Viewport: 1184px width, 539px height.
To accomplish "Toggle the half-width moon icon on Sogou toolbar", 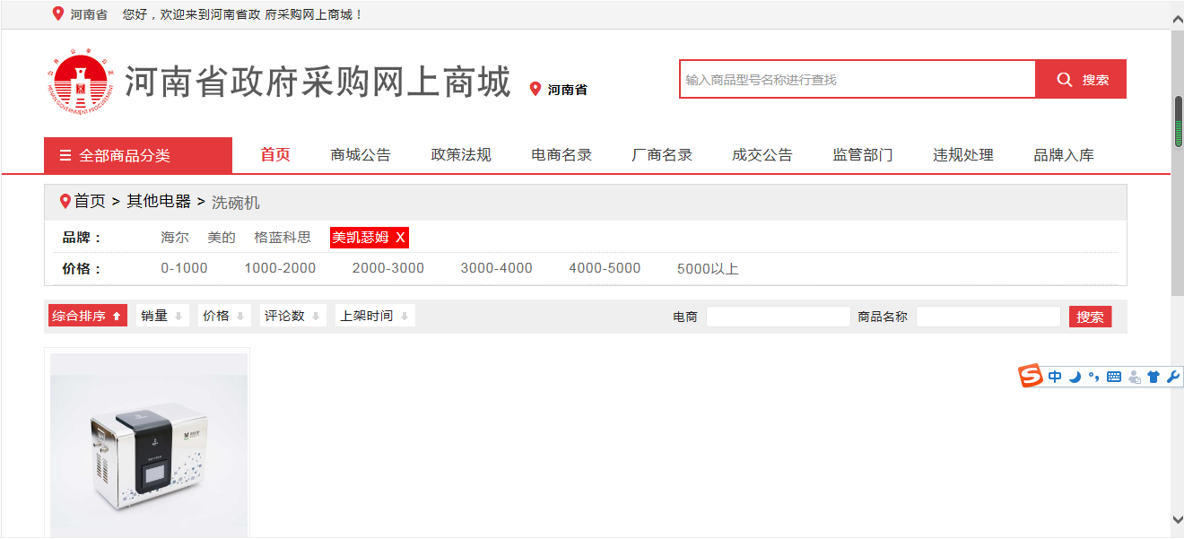I will point(1075,377).
